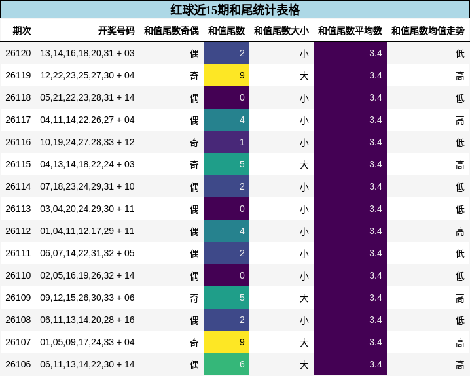
Task: Click draw numbers 07,18,23,24,29,31 + 10
Action: (x=87, y=186)
